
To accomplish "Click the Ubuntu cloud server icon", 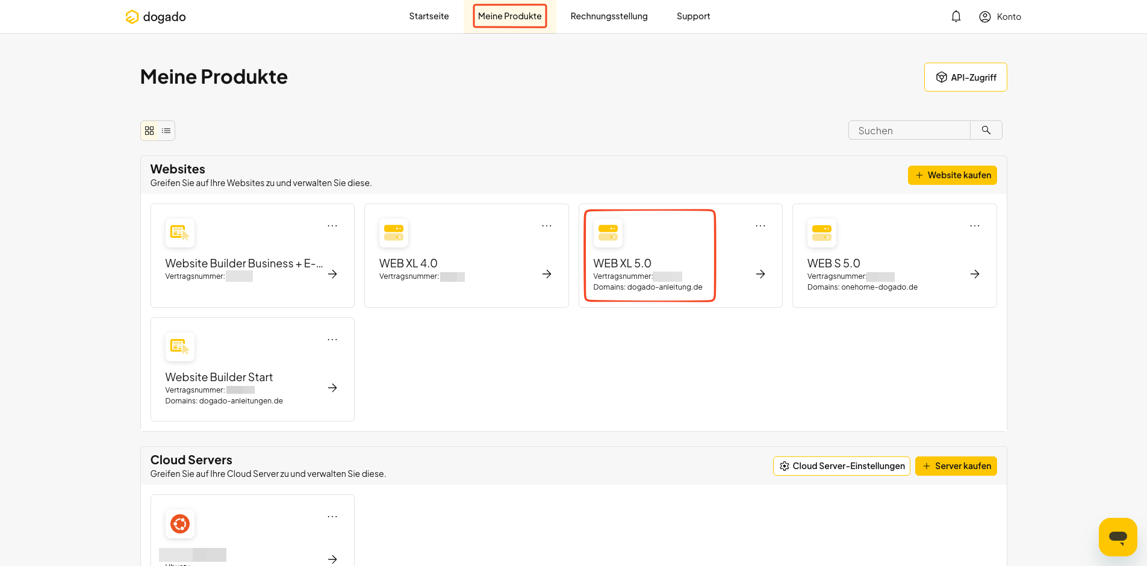I will (180, 524).
